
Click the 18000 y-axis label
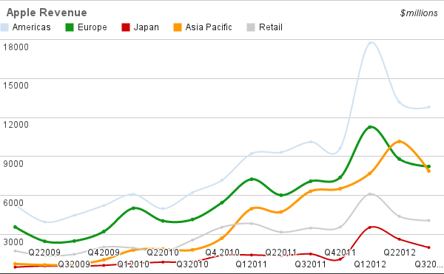coord(16,47)
